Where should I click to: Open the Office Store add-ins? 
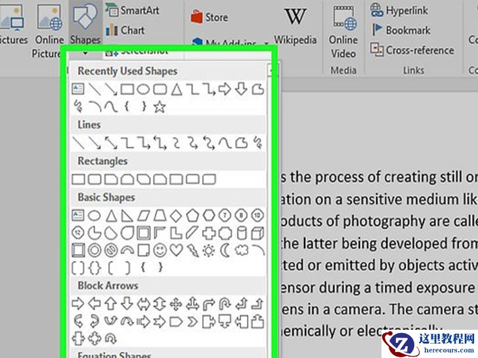209,17
